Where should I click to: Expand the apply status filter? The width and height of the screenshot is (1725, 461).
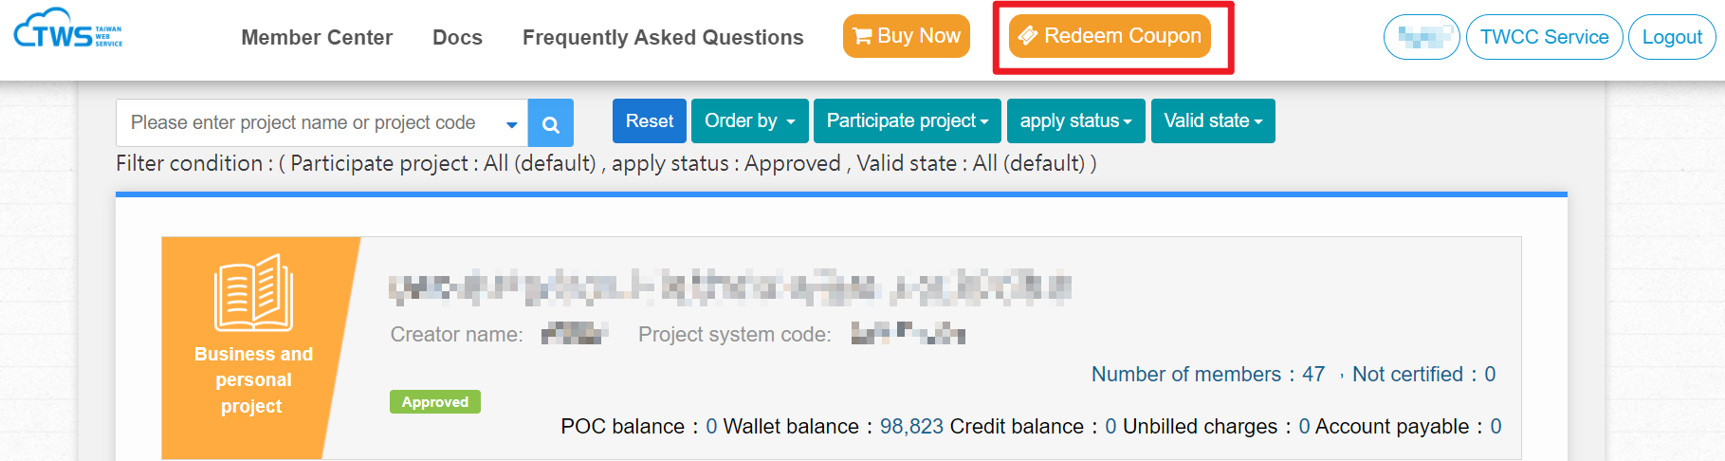[1076, 120]
